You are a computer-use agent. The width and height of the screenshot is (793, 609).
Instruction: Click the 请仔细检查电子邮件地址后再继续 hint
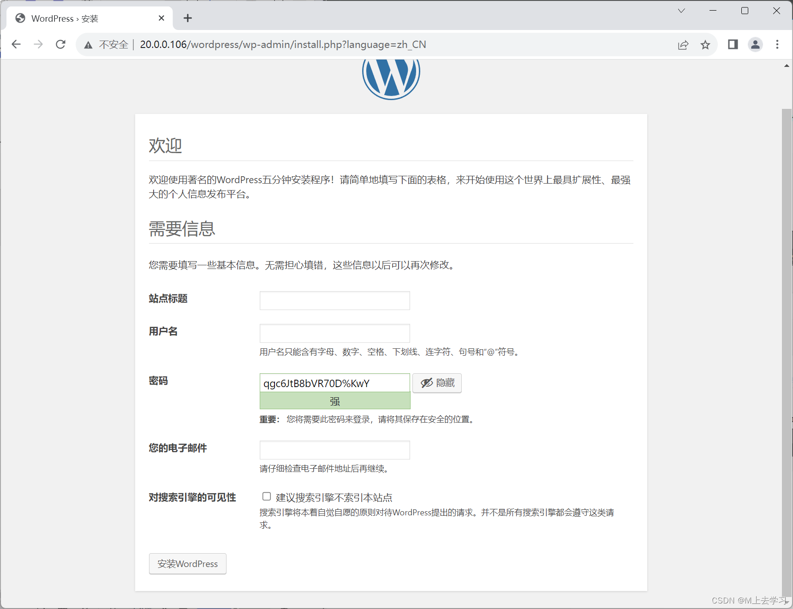(326, 469)
